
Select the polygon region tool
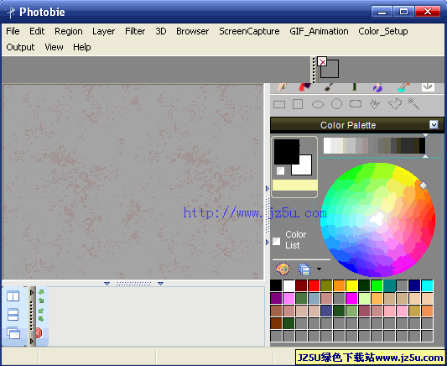point(395,104)
